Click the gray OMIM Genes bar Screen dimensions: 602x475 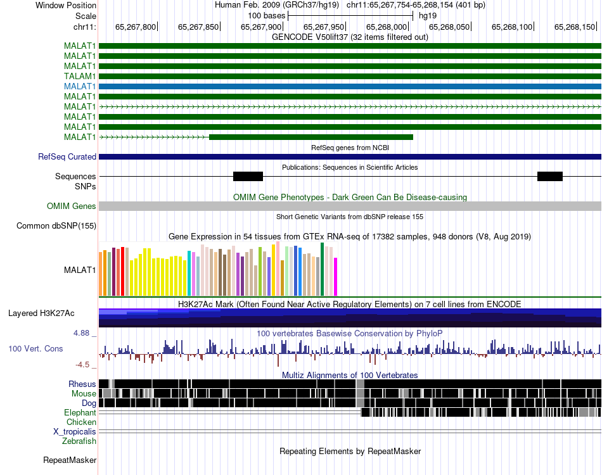click(x=350, y=206)
